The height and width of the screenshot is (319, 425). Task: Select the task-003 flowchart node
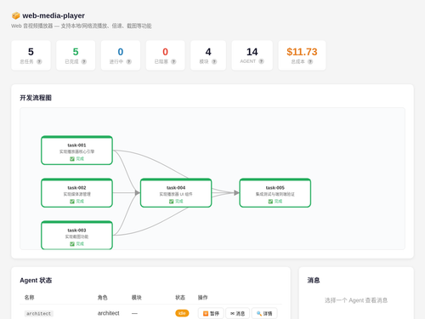coord(76,236)
